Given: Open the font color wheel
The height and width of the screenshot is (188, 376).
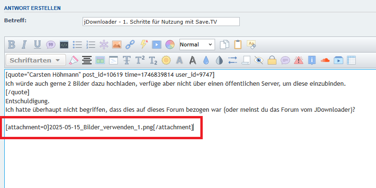Looking at the screenshot, I should [x=170, y=45].
